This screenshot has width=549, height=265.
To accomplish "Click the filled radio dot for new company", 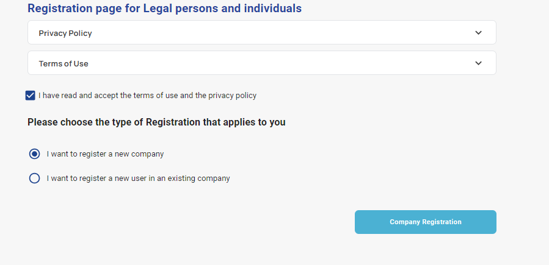I will (35, 154).
